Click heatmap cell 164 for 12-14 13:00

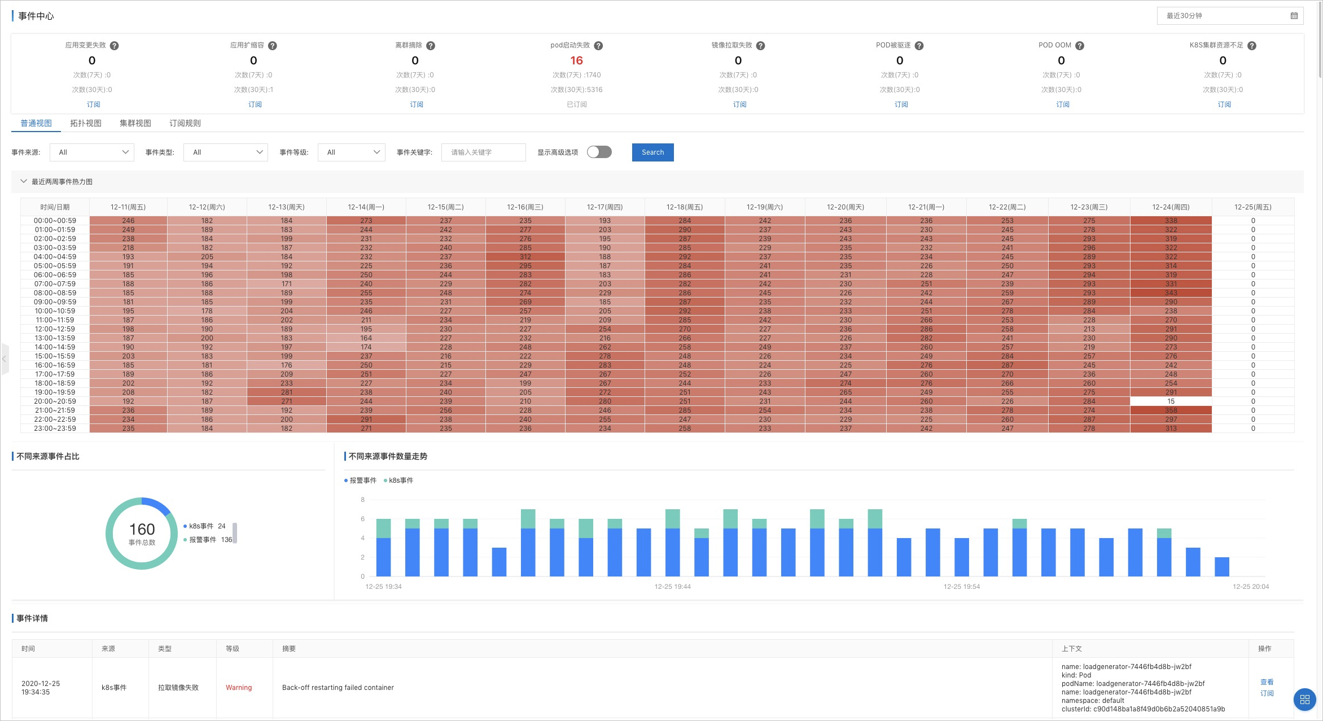[366, 338]
